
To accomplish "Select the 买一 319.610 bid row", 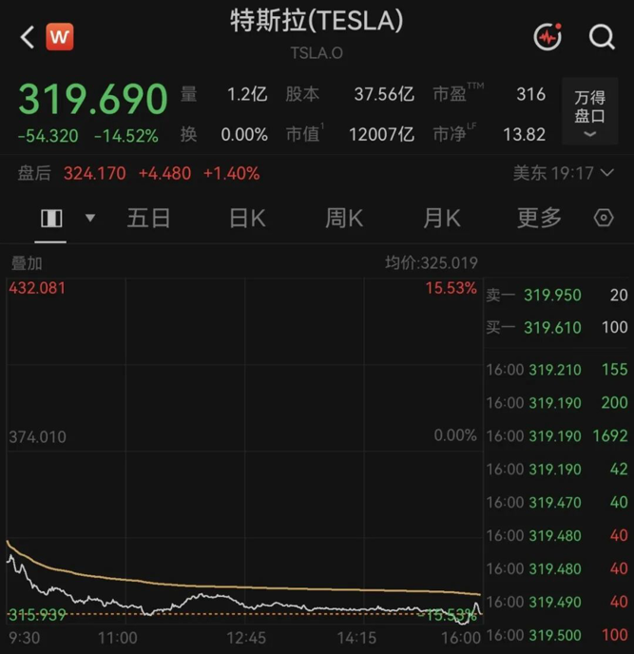I will [x=557, y=327].
